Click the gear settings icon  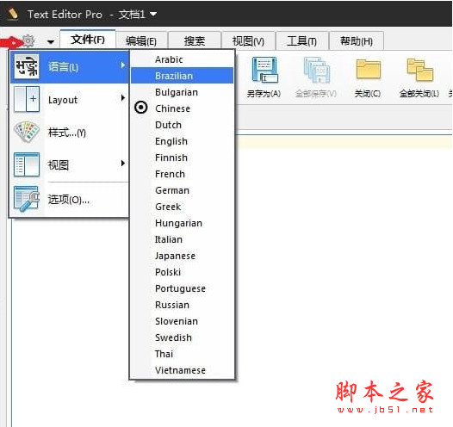[28, 40]
